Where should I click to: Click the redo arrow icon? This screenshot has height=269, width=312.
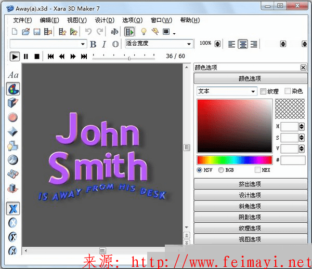(x=100, y=32)
